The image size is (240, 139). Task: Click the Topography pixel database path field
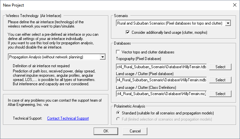(x=161, y=67)
